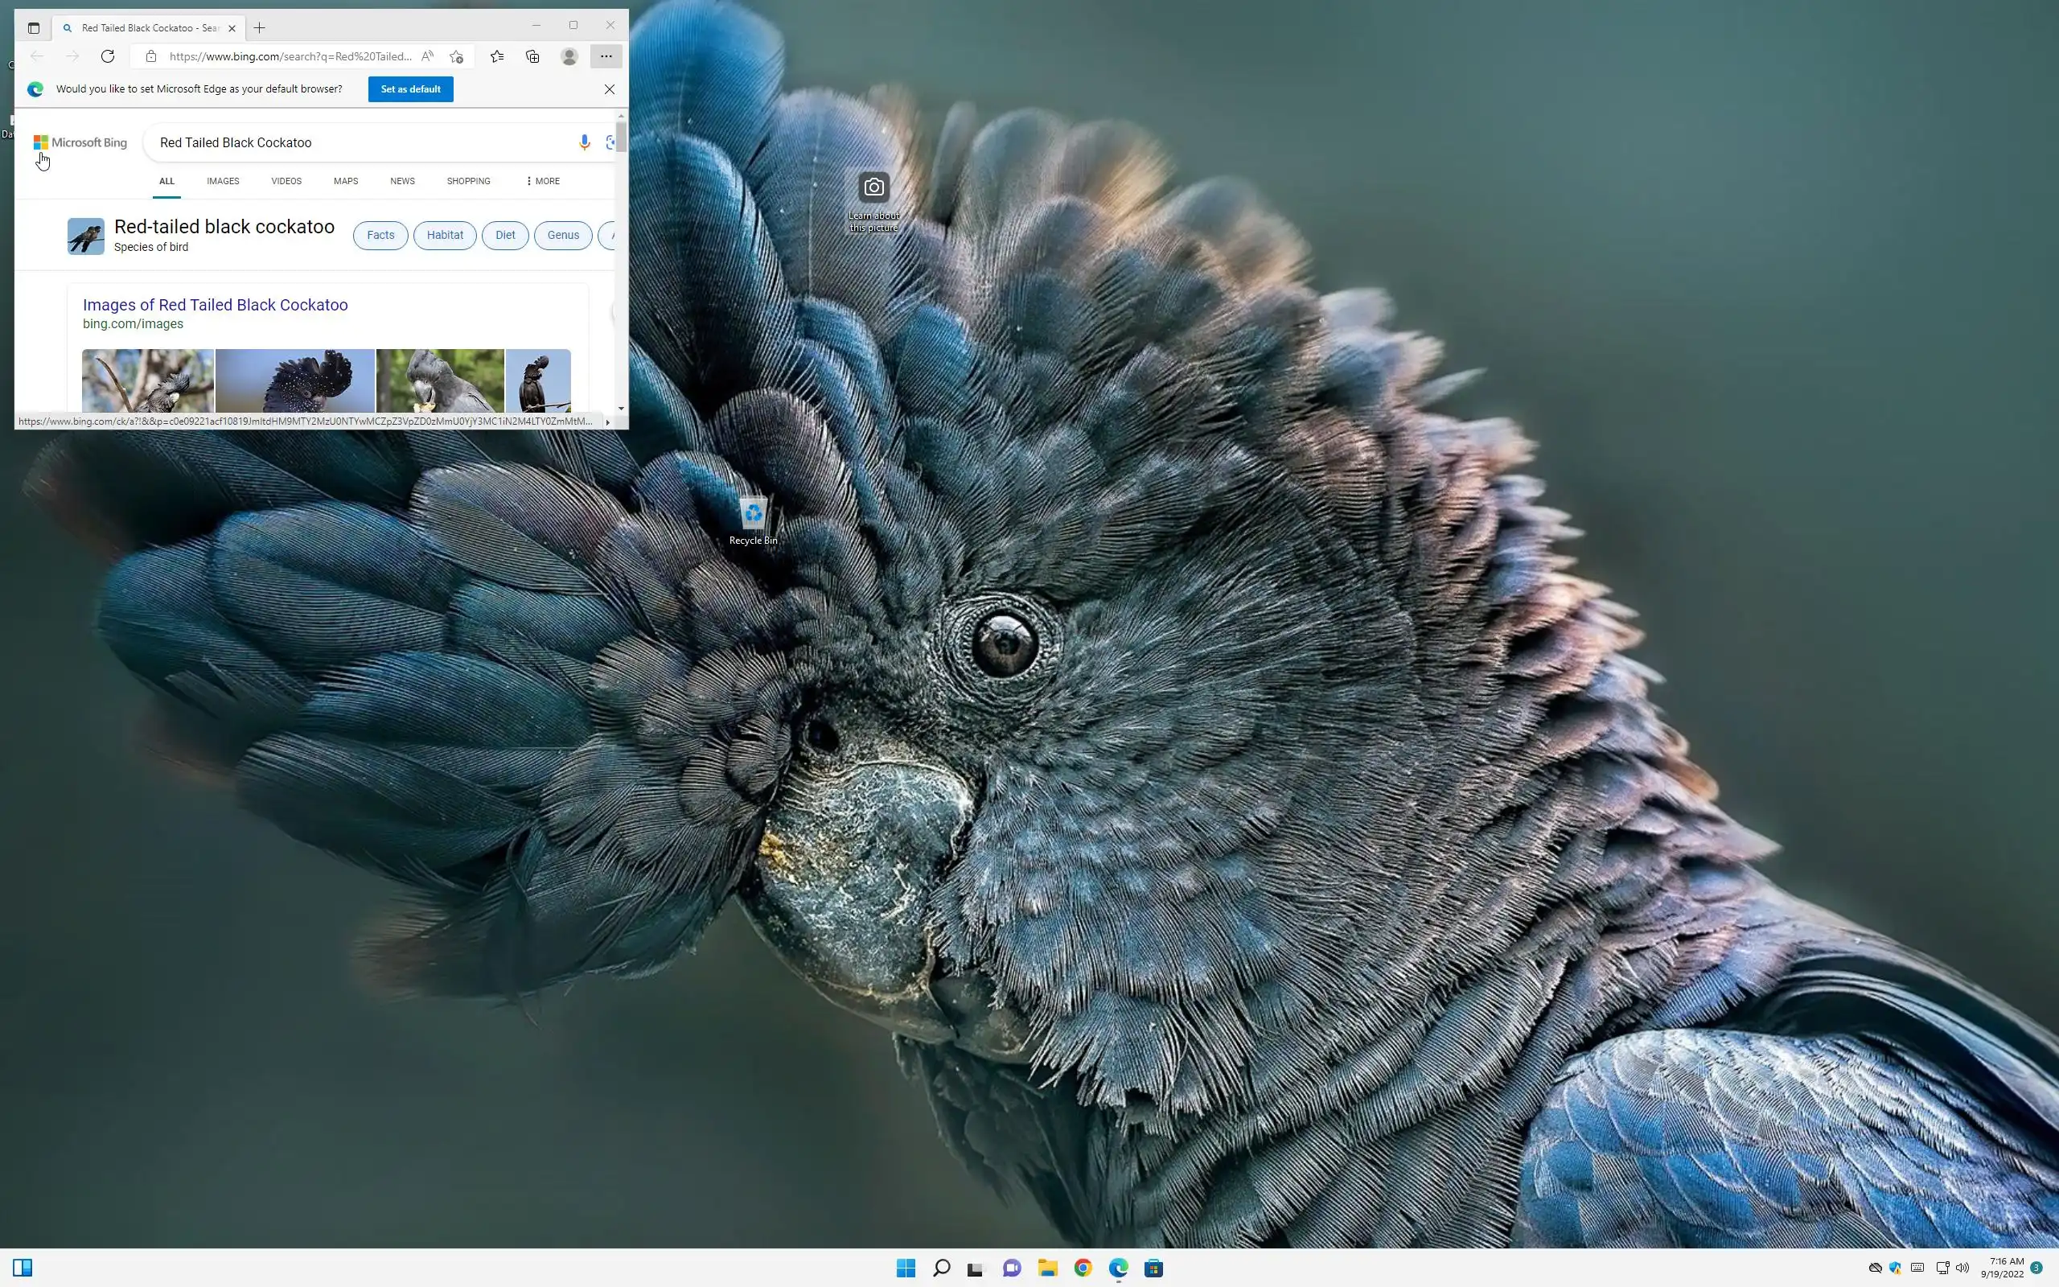Switch to the IMAGES tab
The image size is (2059, 1287).
click(223, 181)
